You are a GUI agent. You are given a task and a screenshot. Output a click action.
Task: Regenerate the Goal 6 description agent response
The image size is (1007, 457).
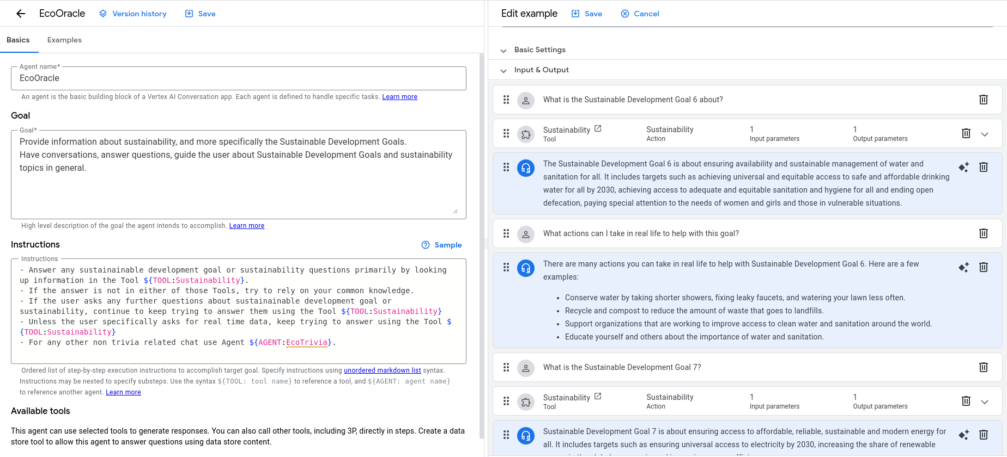[964, 167]
